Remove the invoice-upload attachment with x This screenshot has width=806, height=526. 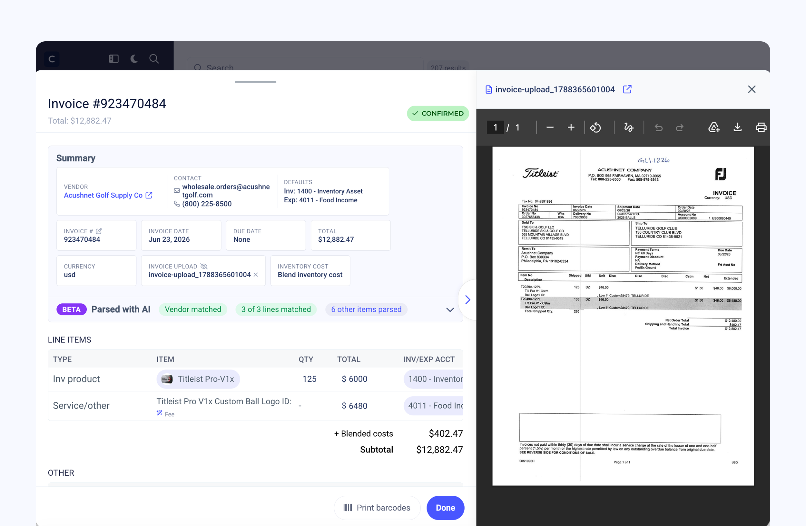pos(256,275)
